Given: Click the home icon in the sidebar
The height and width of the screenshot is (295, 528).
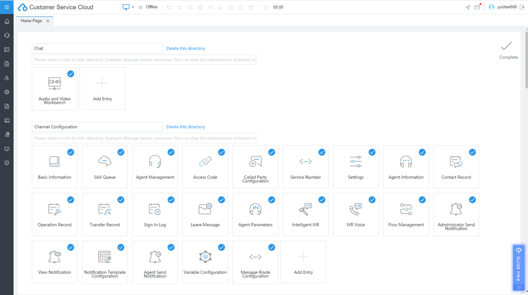Looking at the screenshot, I should point(7,22).
